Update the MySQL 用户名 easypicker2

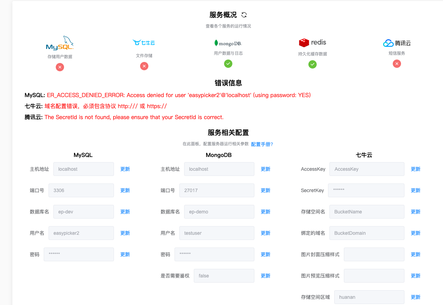pos(125,233)
